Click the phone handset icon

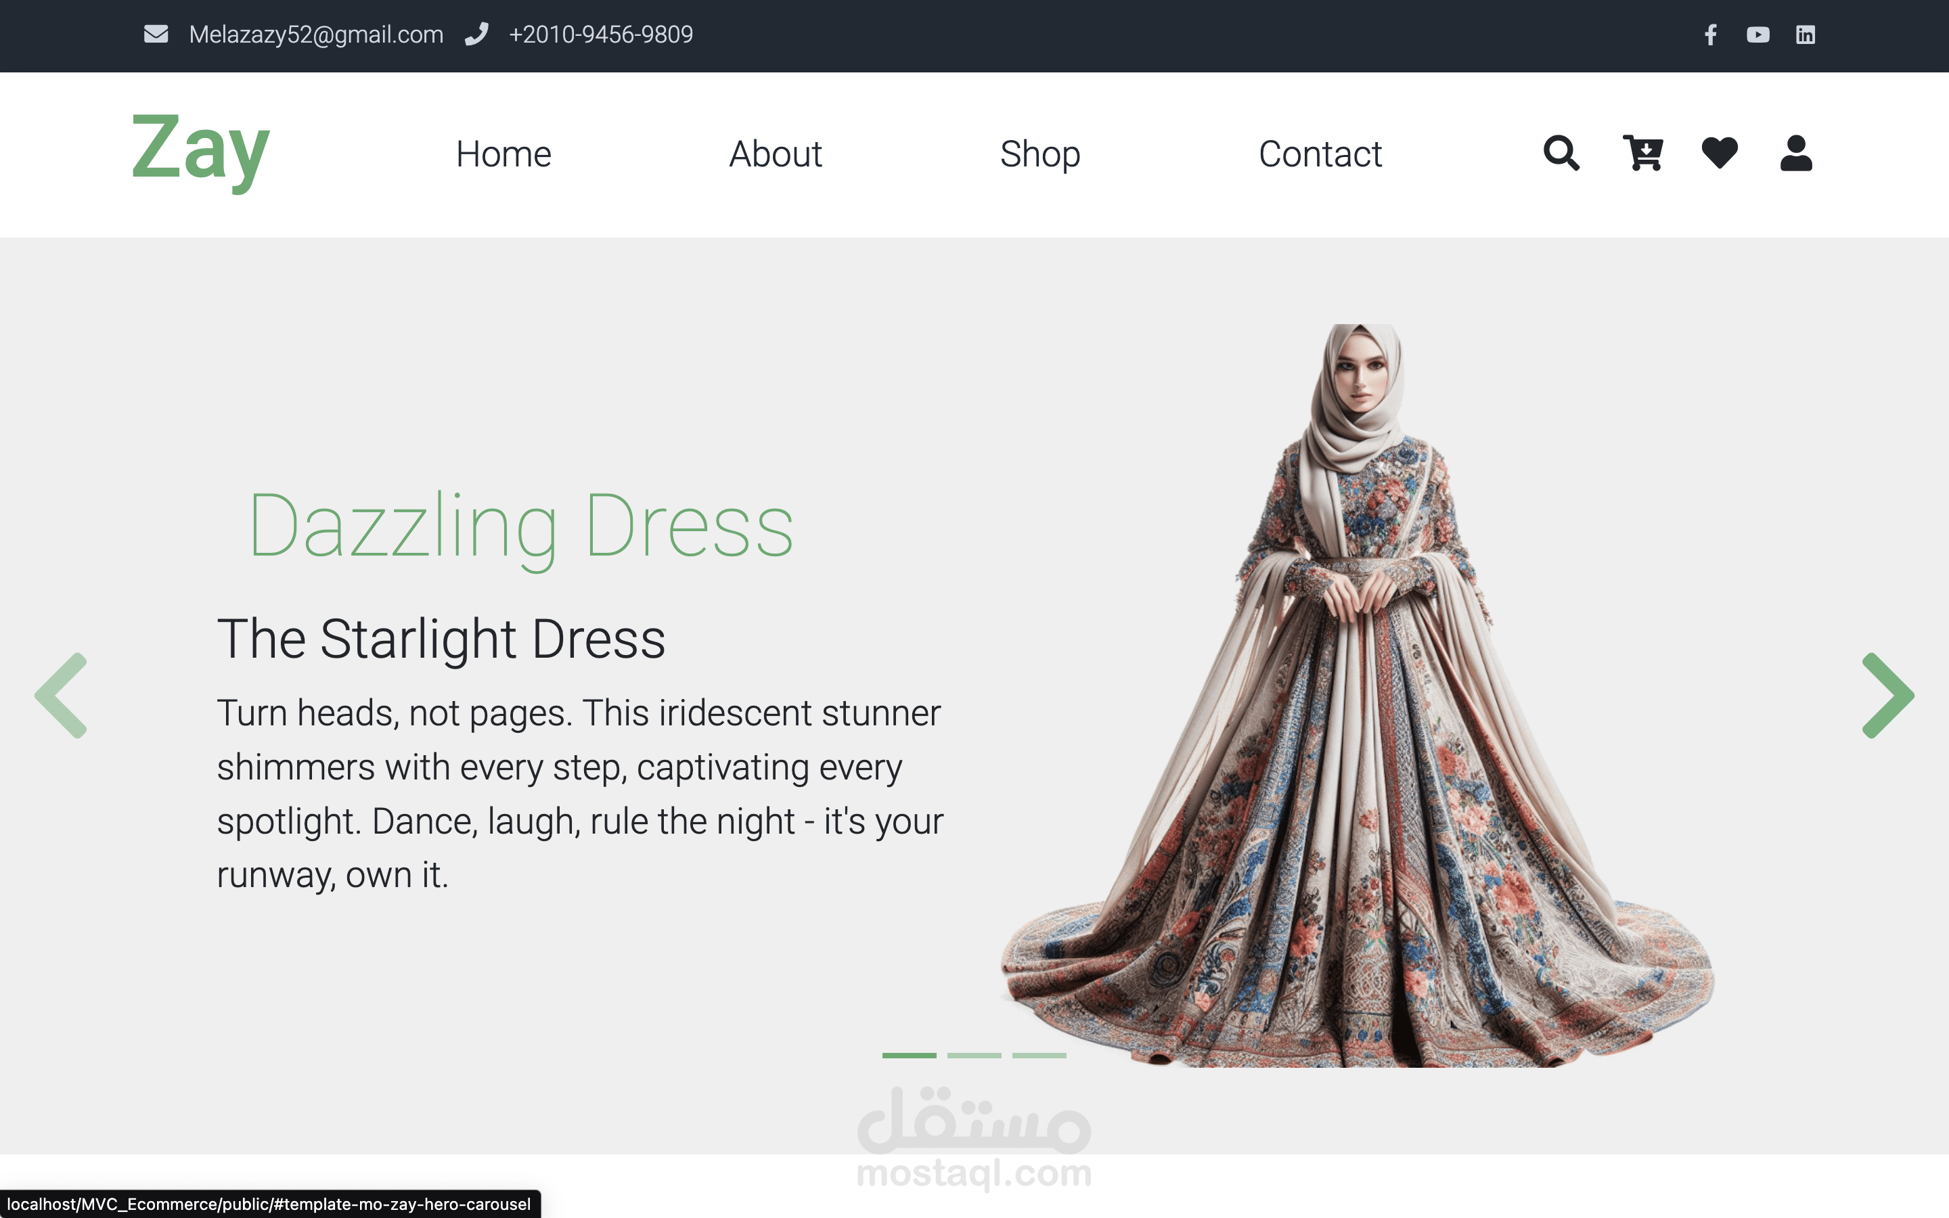click(x=477, y=34)
